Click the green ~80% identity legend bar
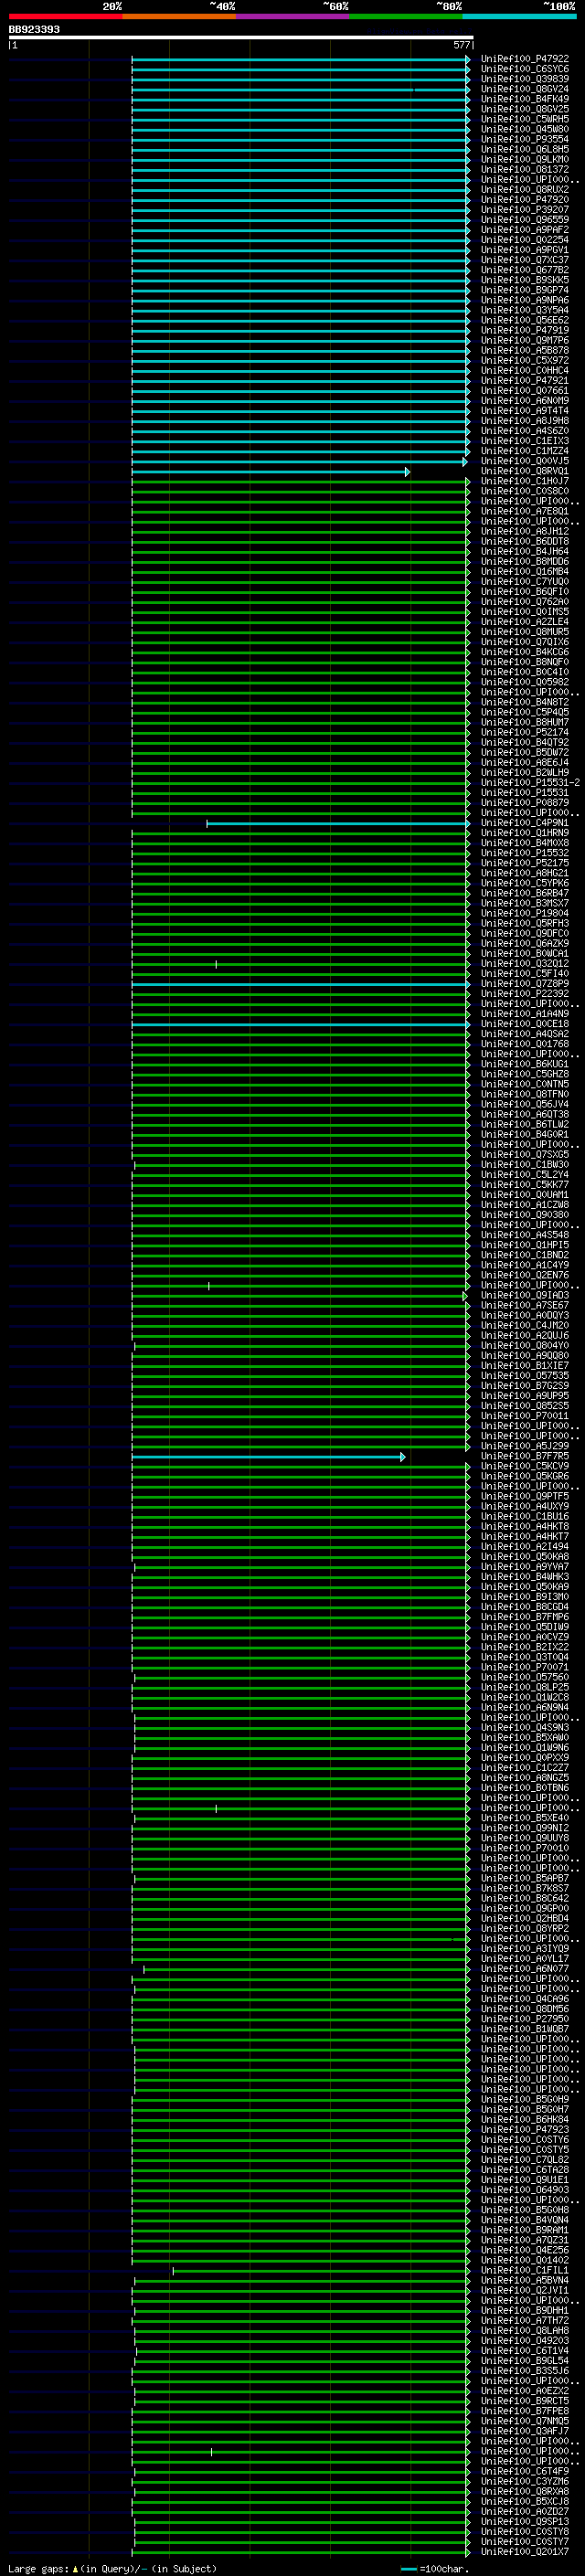This screenshot has width=585, height=2576. click(406, 16)
